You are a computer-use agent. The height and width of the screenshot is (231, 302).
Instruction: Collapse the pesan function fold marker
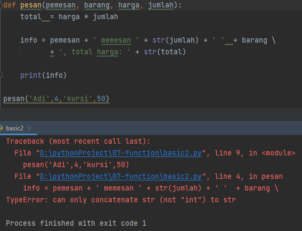click(1, 5)
